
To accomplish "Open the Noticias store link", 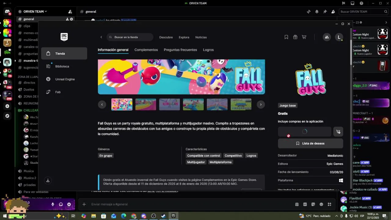I will pos(201,37).
